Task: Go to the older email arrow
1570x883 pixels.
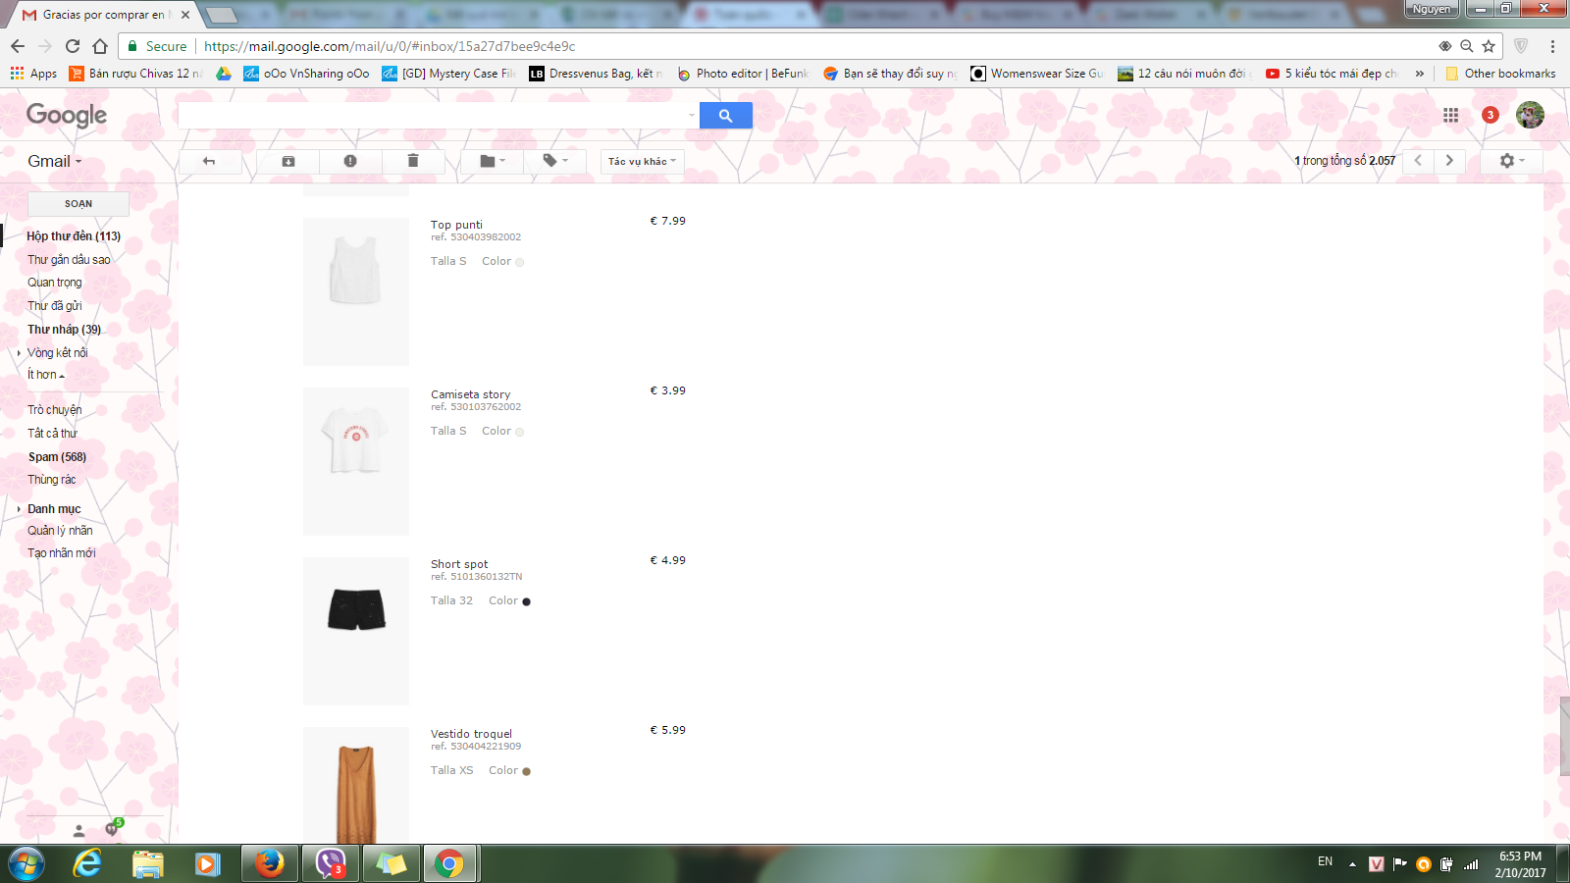Action: coord(1449,161)
